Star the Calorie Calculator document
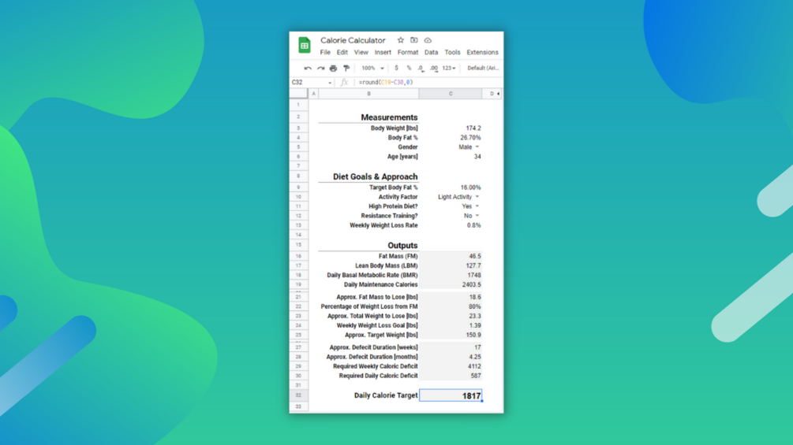793x445 pixels. pos(401,40)
